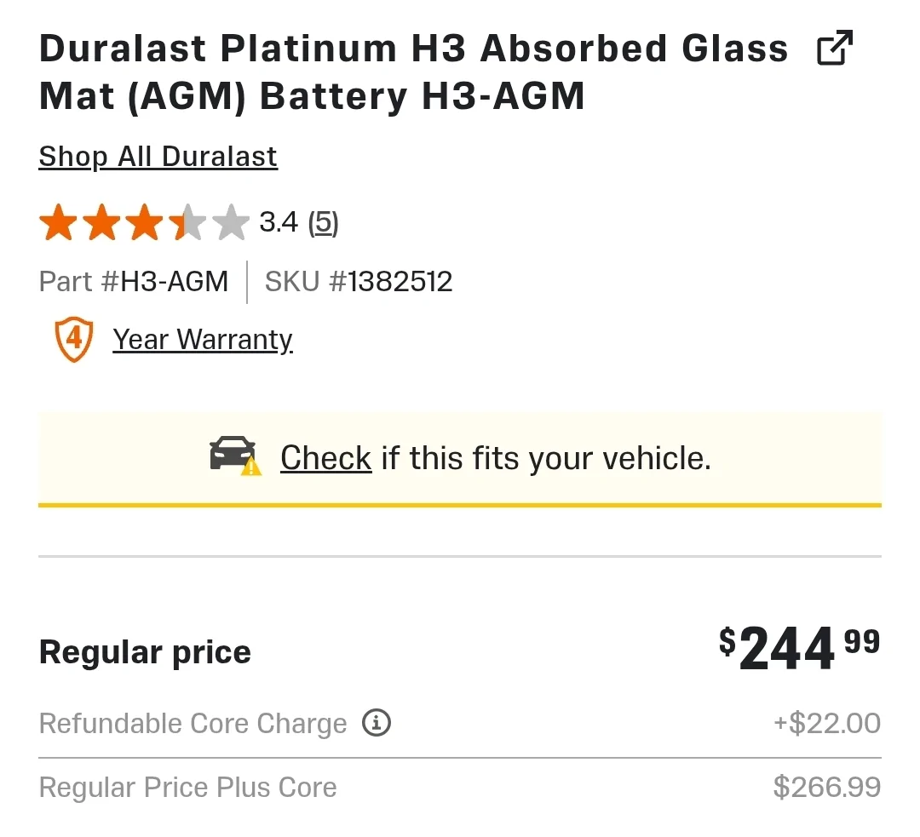This screenshot has width=920, height=837.
Task: Select the Part #H3-AGM text
Action: pyautogui.click(x=134, y=282)
